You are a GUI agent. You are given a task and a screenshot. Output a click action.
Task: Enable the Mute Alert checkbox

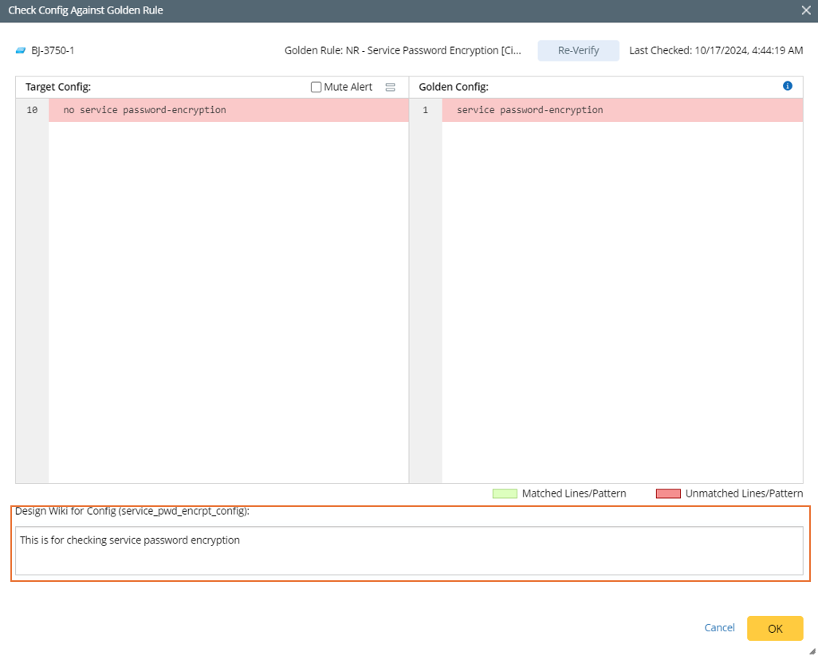pos(317,87)
